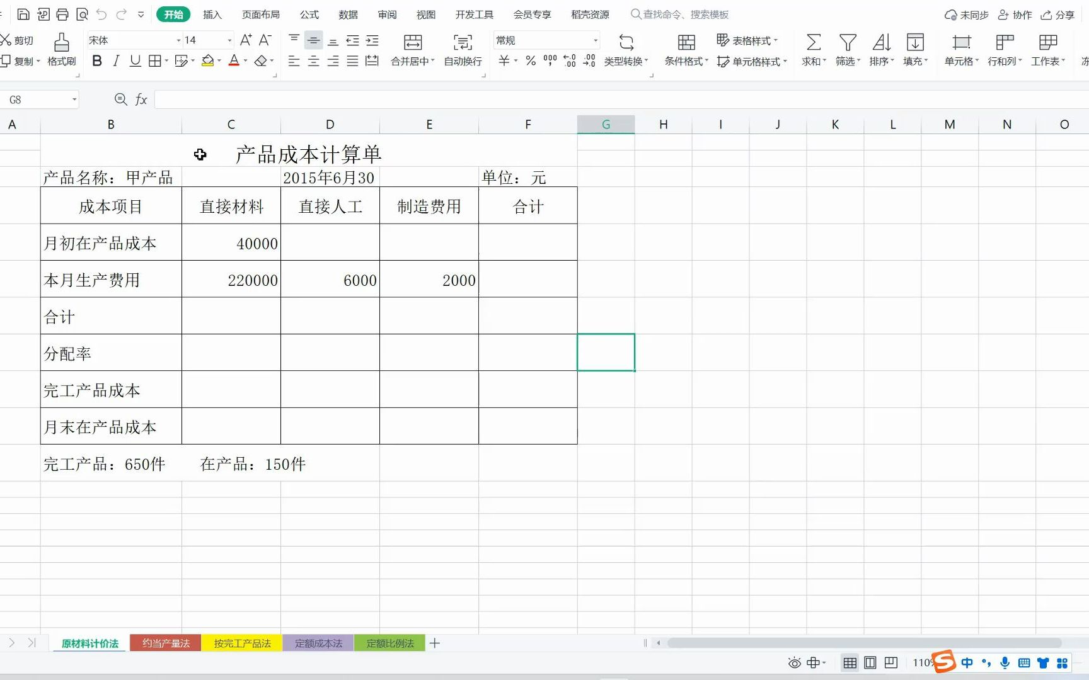Image resolution: width=1089 pixels, height=680 pixels.
Task: Toggle Italic formatting
Action: pyautogui.click(x=116, y=60)
